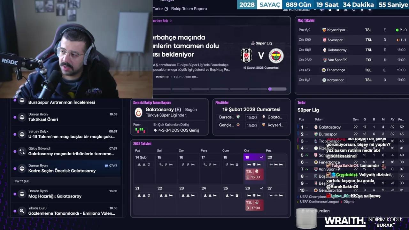Select calendar day 26 header
The width and height of the screenshot is (409, 230).
pyautogui.click(x=254, y=188)
